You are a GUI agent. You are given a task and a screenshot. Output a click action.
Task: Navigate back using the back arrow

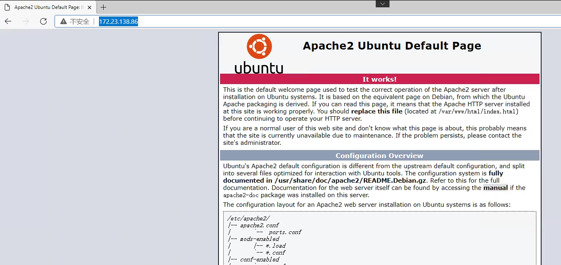(x=8, y=21)
